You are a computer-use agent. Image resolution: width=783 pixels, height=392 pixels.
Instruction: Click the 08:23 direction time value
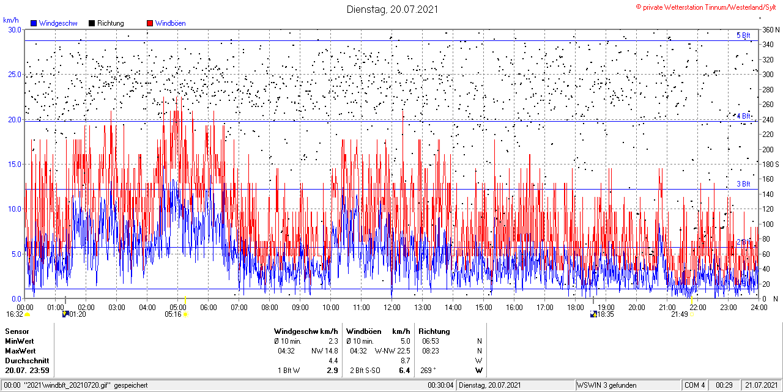pyautogui.click(x=431, y=350)
